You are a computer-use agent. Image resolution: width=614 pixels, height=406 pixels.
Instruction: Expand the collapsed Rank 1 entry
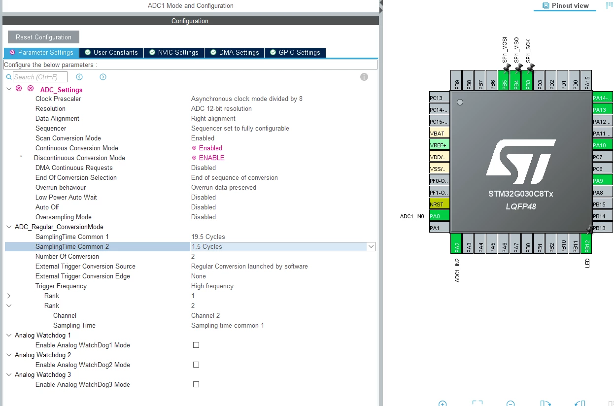tap(8, 296)
